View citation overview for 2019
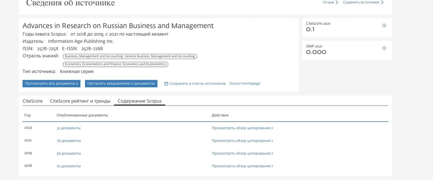This screenshot has width=433, height=185. click(242, 153)
